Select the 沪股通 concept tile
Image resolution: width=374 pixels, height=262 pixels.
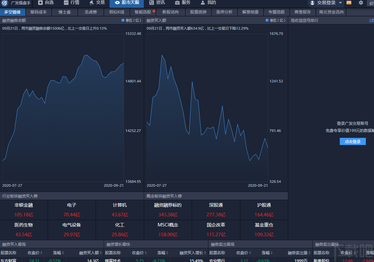[x=264, y=210]
